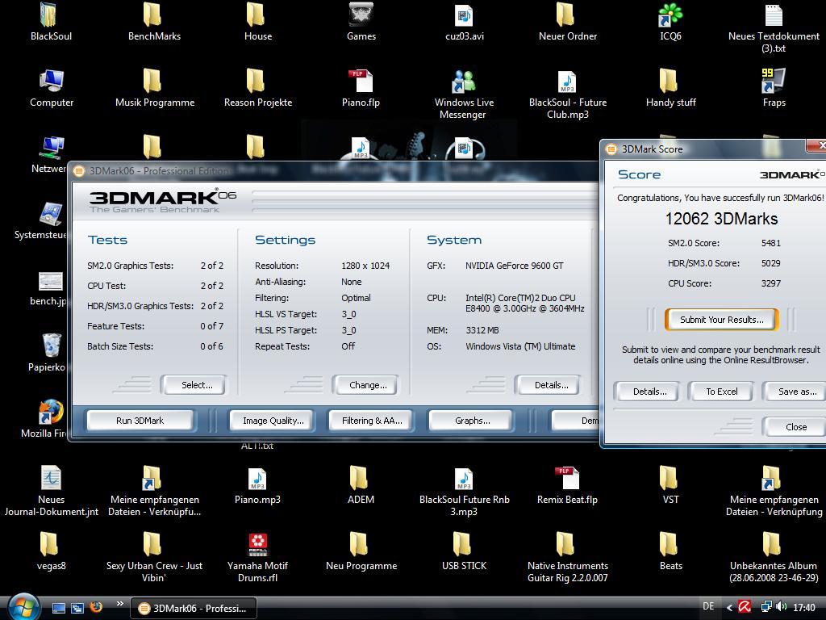Select Sexy Urban Crew - Just Vibin' folder
The height and width of the screenshot is (620, 826).
(x=154, y=558)
